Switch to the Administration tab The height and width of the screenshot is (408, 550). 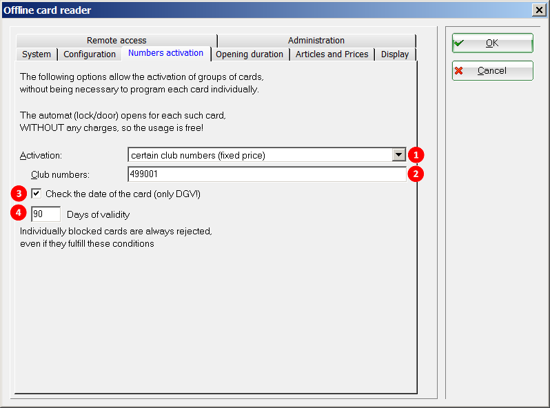(316, 41)
